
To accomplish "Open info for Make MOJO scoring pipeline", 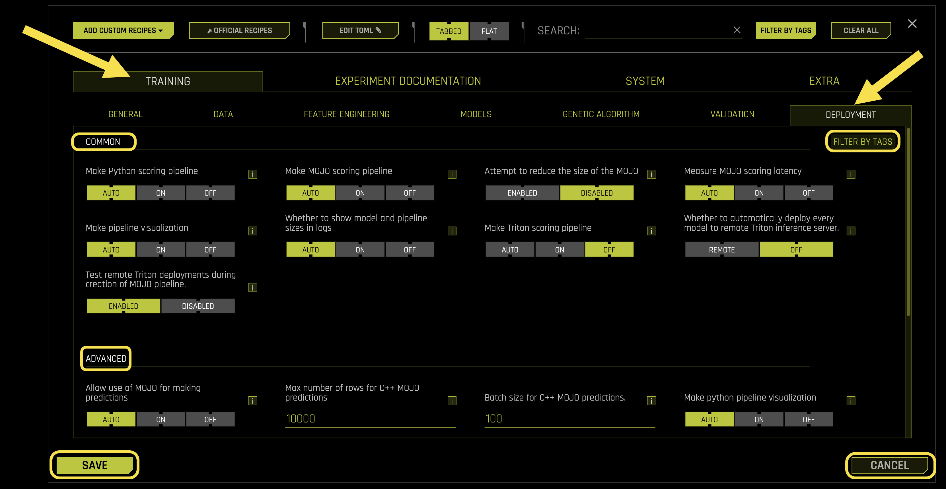I will [x=452, y=174].
